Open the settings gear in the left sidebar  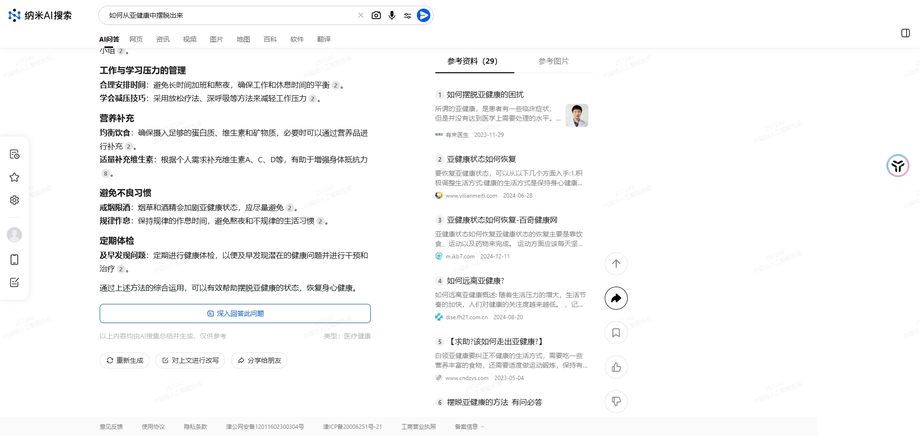click(x=14, y=200)
